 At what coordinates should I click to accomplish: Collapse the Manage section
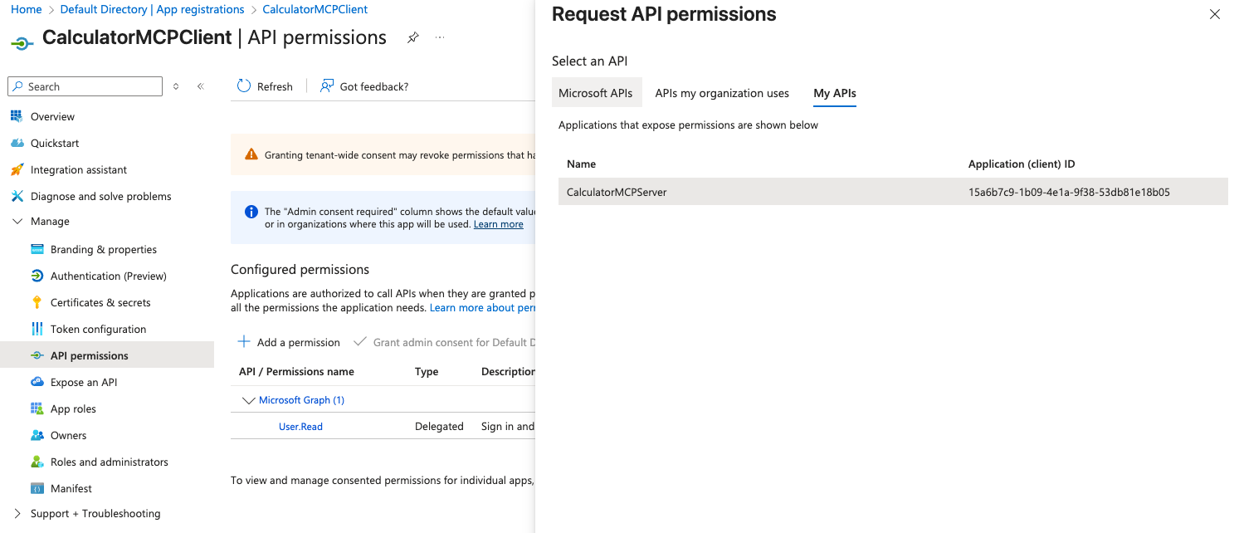pyautogui.click(x=17, y=222)
